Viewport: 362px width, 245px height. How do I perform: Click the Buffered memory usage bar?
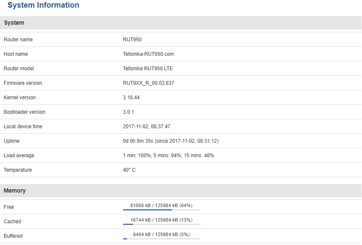[161, 239]
